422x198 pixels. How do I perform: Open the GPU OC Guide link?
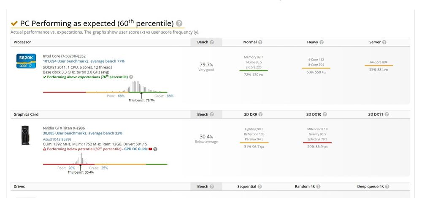[135, 149]
